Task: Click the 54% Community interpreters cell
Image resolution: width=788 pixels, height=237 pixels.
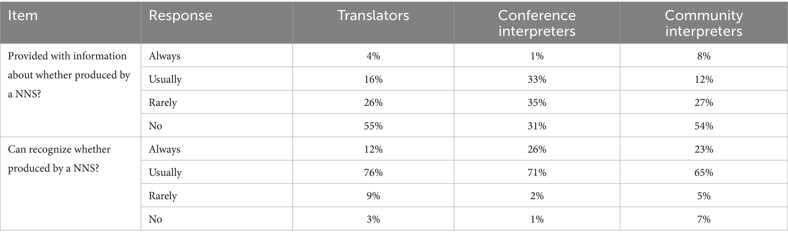Action: click(704, 125)
